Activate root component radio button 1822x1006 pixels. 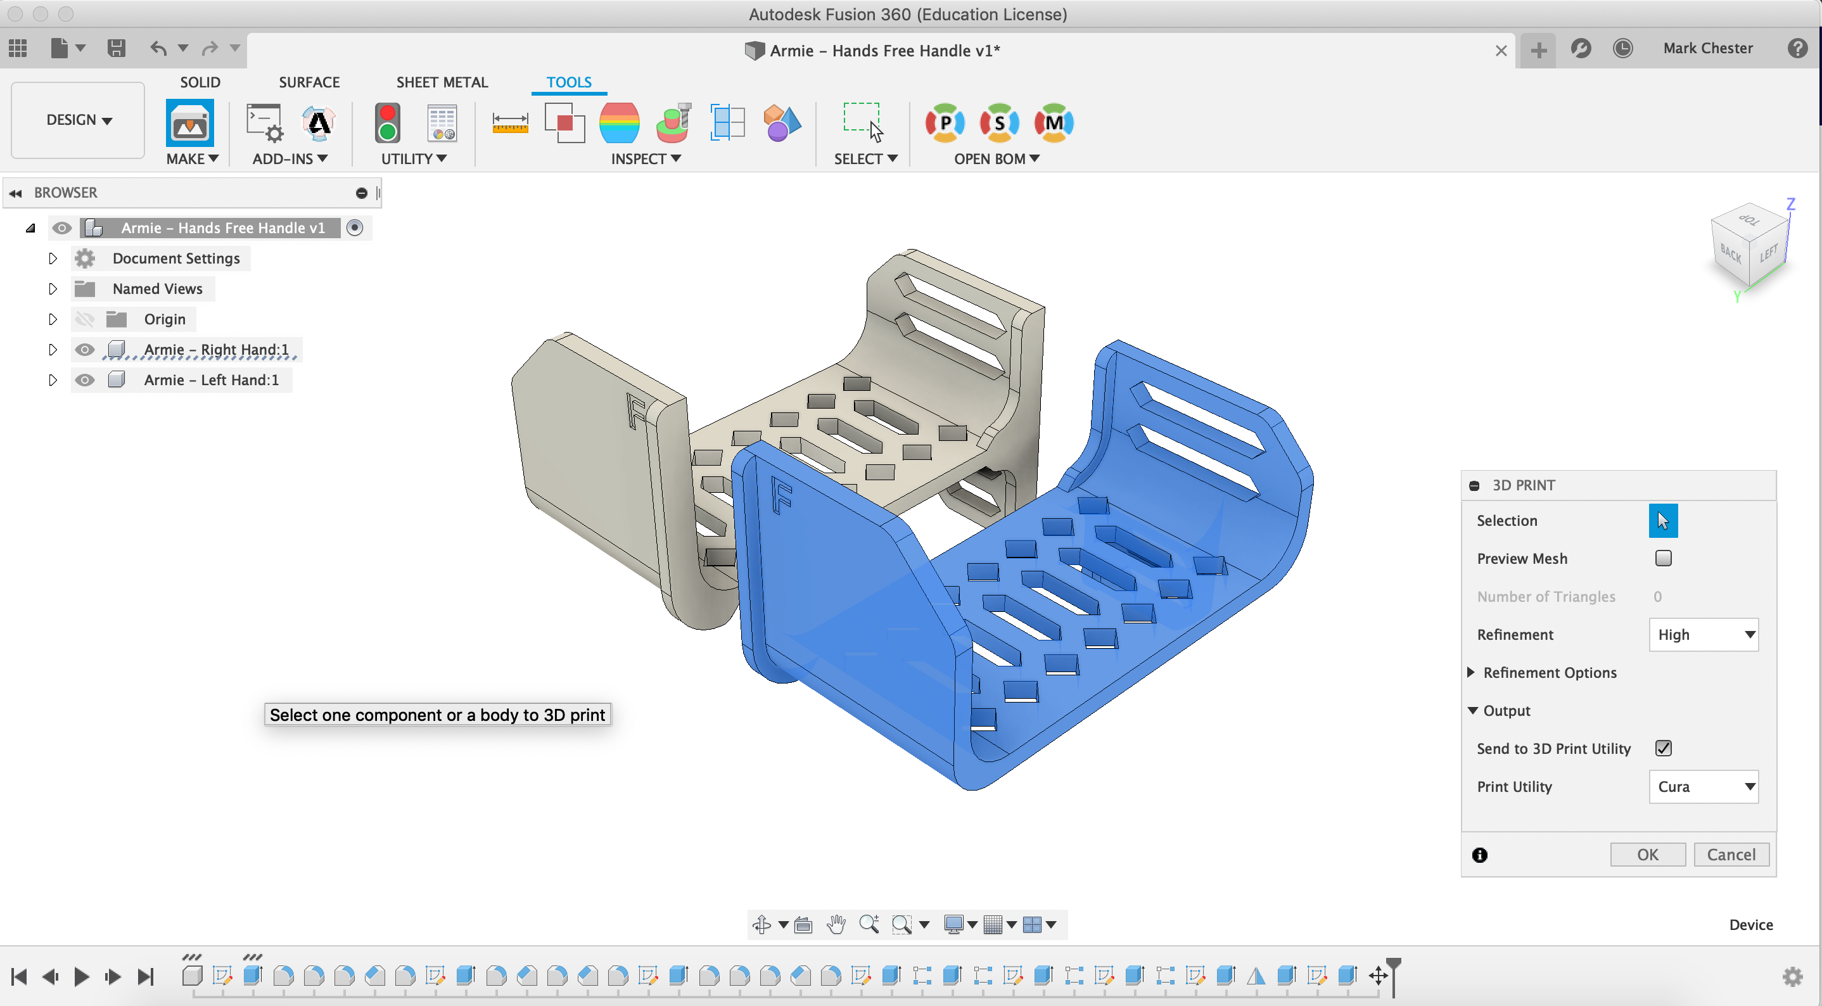355,228
